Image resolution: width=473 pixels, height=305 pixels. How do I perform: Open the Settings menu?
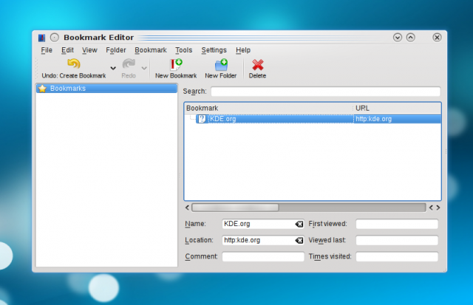[214, 50]
